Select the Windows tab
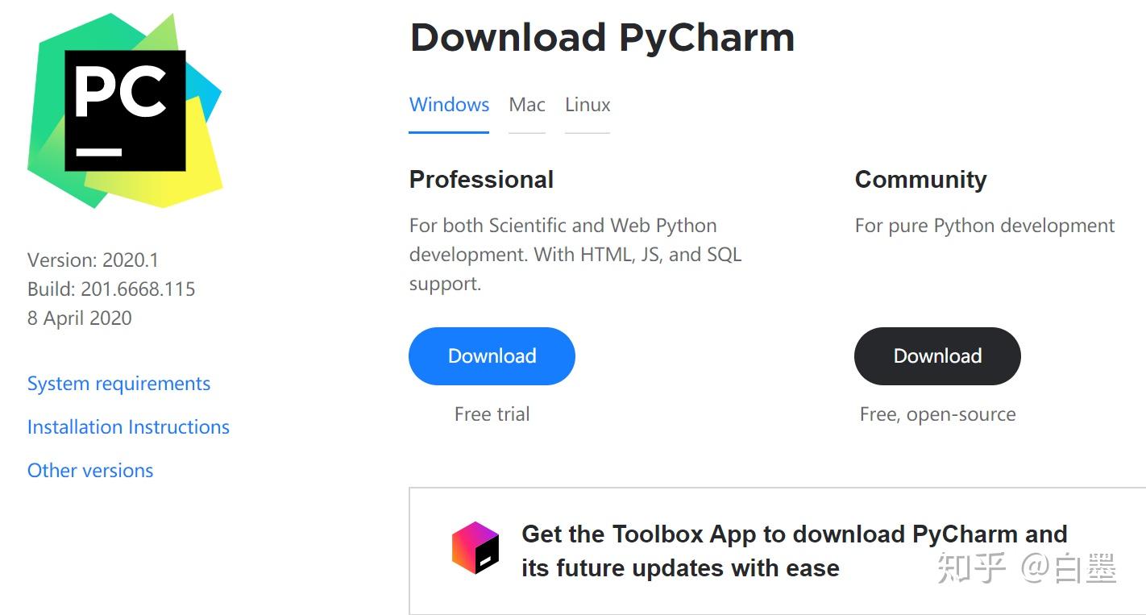1146x615 pixels. [449, 104]
